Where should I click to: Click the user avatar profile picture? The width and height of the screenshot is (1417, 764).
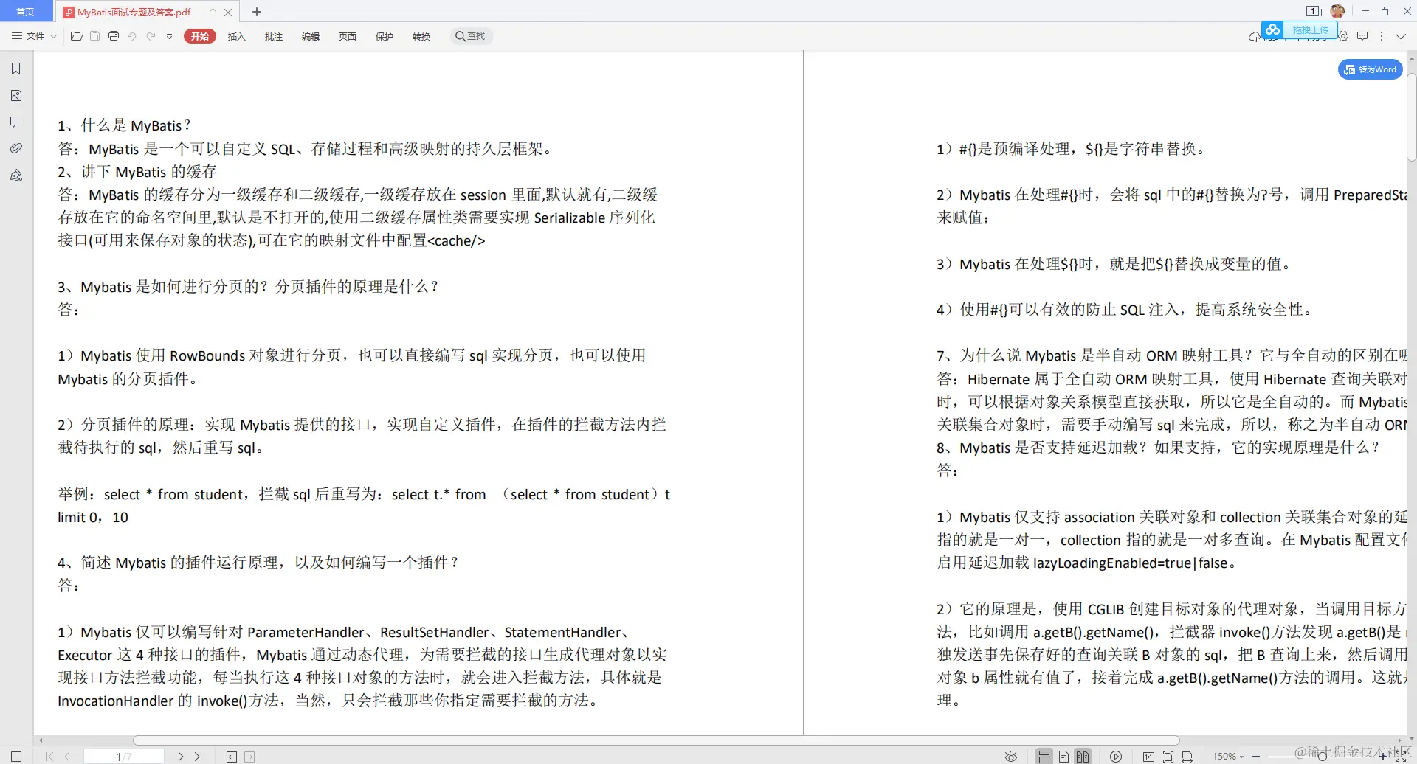[1337, 11]
